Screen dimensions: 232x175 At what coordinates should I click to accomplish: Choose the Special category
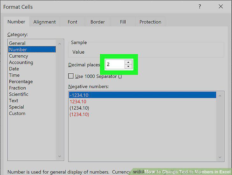coord(32,107)
